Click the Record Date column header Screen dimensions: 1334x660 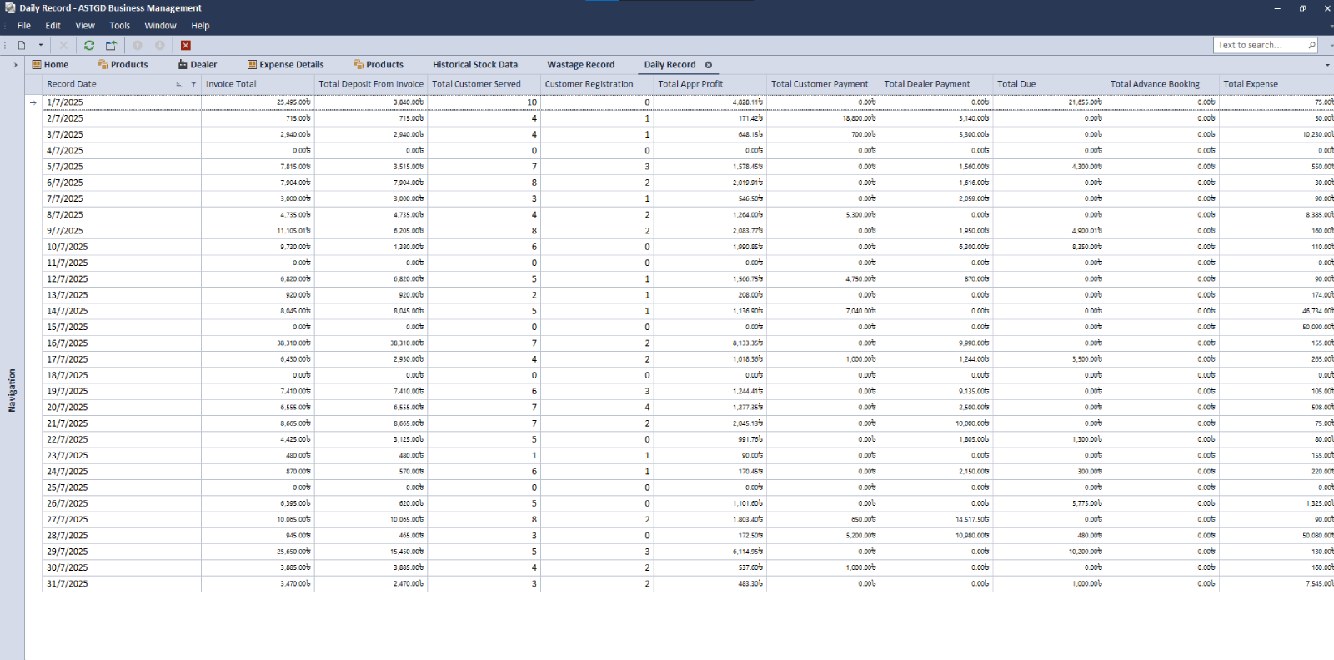point(121,84)
